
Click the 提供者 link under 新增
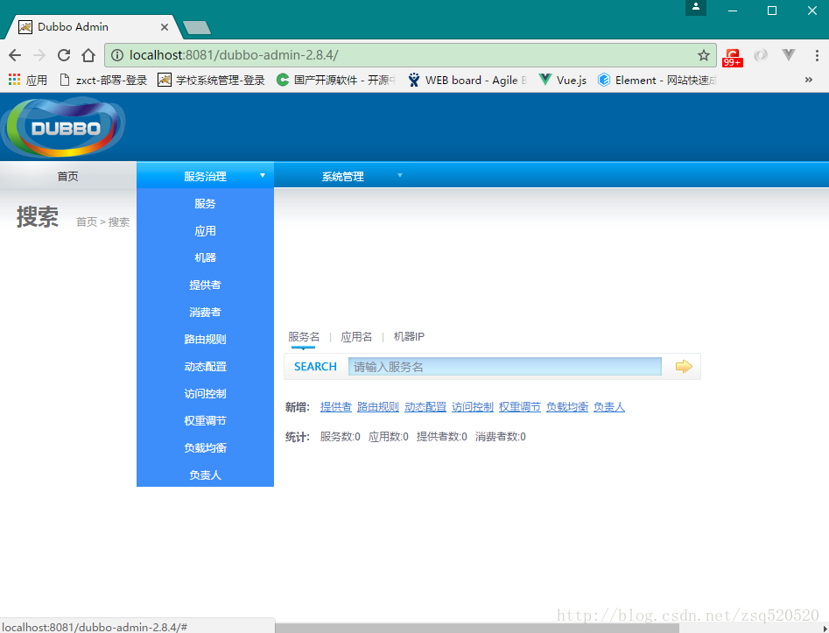(x=336, y=406)
